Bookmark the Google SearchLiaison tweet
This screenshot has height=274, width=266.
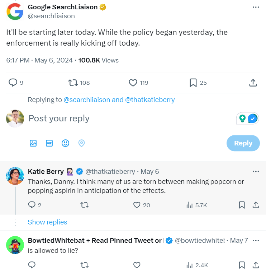(193, 83)
